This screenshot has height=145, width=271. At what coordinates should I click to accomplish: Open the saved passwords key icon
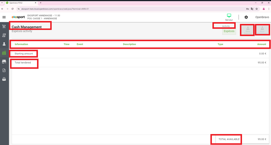pyautogui.click(x=247, y=9)
